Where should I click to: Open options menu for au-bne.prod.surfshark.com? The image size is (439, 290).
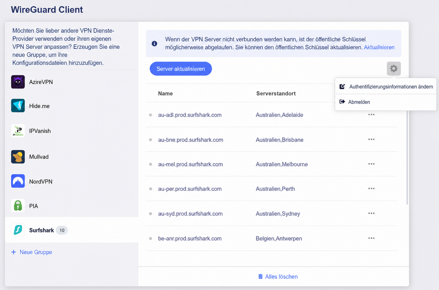click(x=371, y=139)
